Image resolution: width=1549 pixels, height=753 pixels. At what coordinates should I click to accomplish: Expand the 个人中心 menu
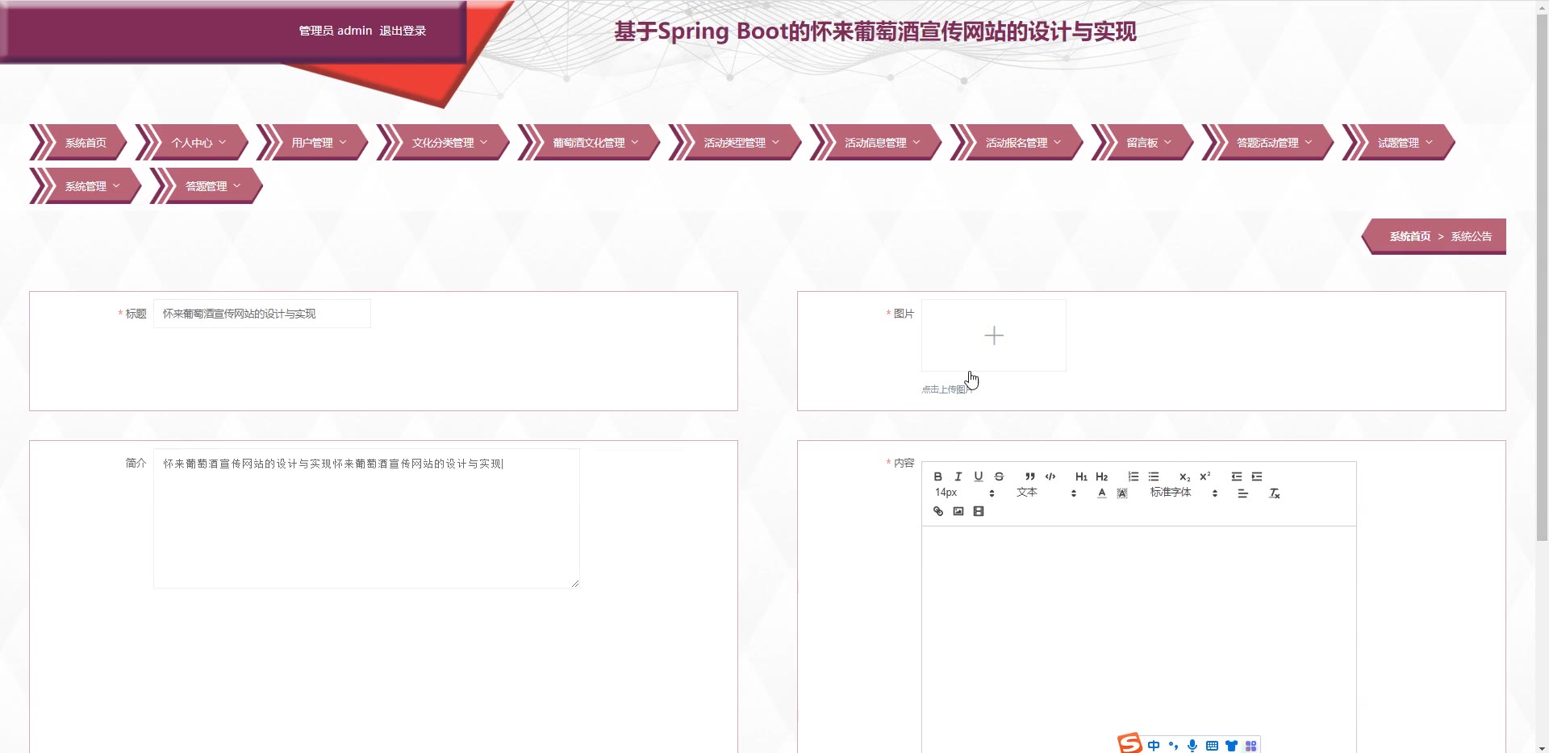(x=192, y=143)
